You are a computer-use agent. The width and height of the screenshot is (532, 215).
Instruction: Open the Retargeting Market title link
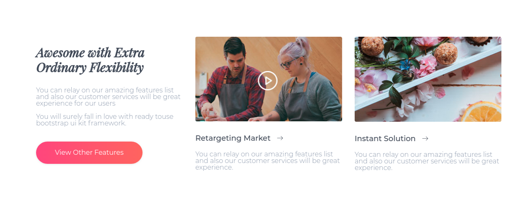233,138
